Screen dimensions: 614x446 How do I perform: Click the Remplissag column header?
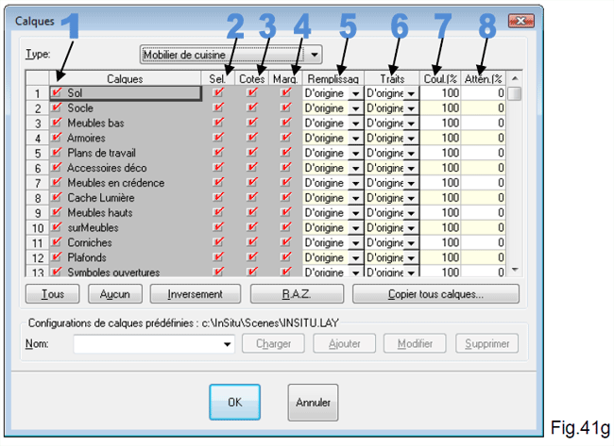333,78
